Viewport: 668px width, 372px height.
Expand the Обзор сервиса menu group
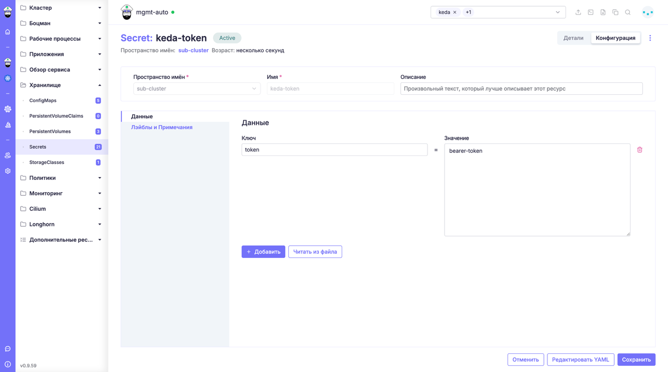(62, 70)
